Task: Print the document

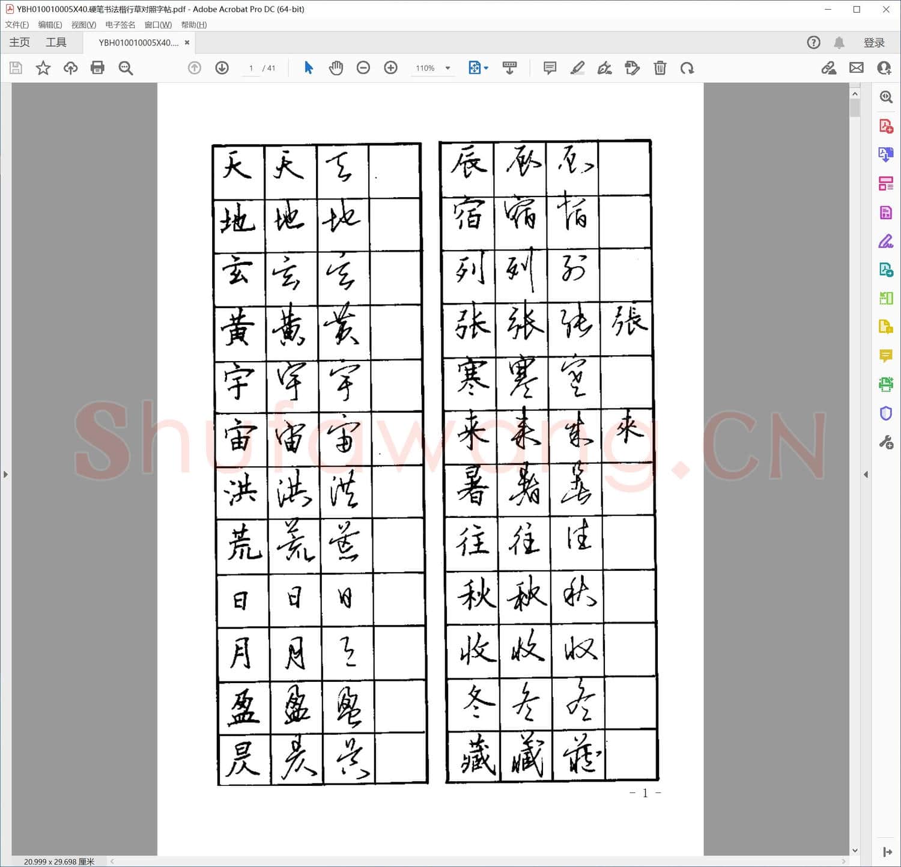Action: coord(97,68)
